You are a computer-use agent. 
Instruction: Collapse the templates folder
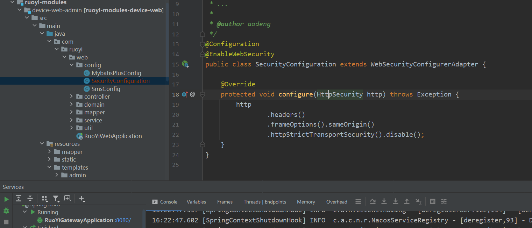[49, 168]
